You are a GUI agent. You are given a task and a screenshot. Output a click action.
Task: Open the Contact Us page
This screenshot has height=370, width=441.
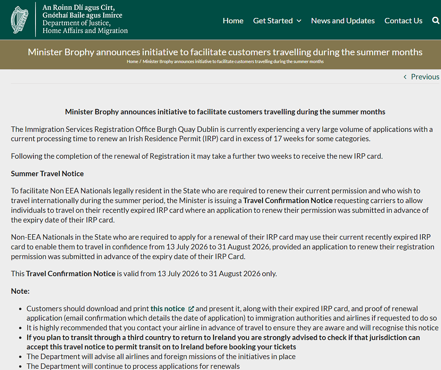tap(403, 21)
